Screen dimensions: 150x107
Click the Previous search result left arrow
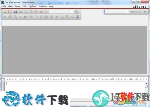pyautogui.click(x=140, y=12)
